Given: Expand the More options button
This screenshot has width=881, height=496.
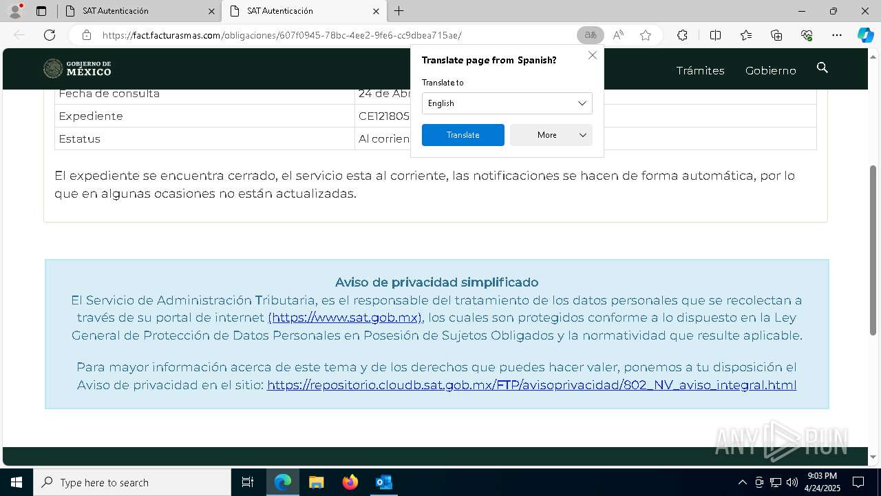Looking at the screenshot, I should coord(551,135).
